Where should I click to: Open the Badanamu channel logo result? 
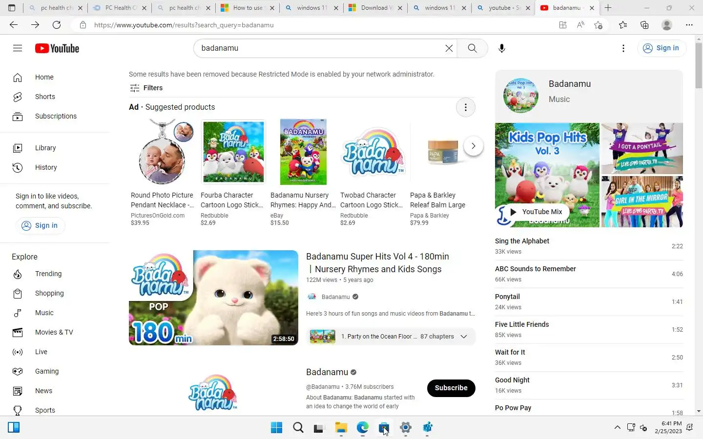pos(213,393)
